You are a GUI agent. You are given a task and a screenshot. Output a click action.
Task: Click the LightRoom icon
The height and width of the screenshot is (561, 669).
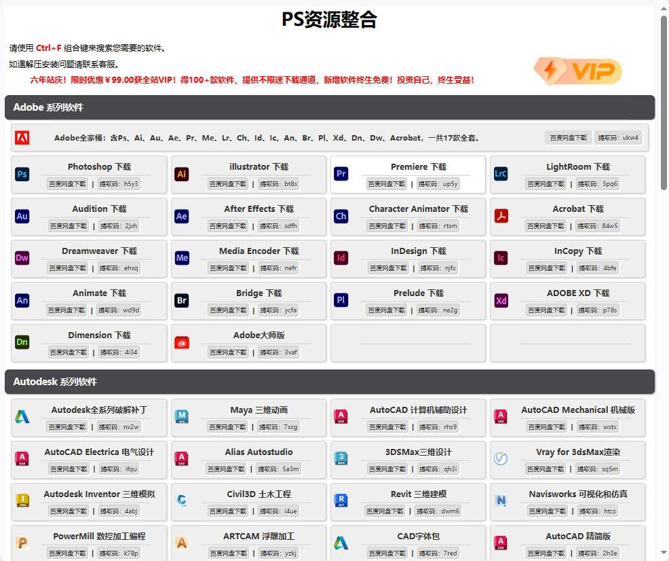[501, 175]
